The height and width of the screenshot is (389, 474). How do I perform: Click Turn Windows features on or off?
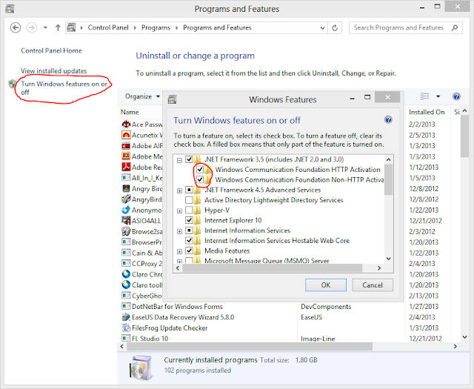(64, 87)
